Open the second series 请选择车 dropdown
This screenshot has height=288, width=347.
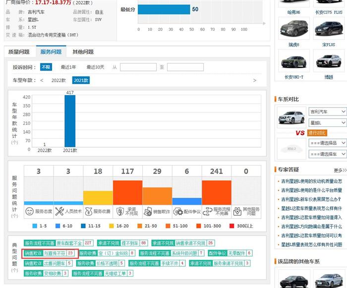[x=328, y=154]
